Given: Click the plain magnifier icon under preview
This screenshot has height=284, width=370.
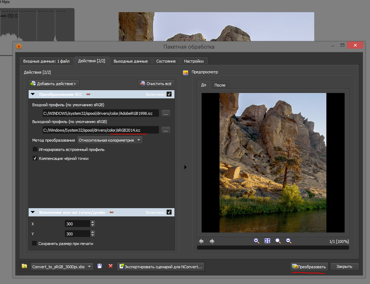Looking at the screenshot, I should (278, 241).
